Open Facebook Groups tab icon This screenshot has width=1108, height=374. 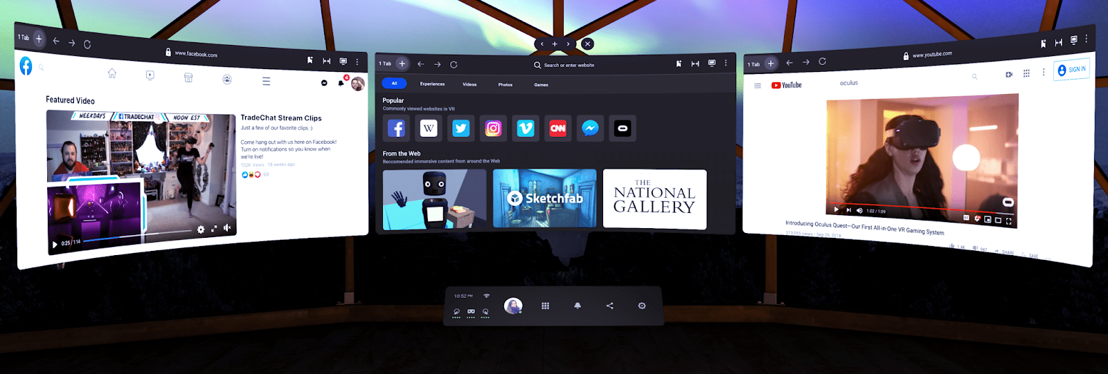coord(227,80)
